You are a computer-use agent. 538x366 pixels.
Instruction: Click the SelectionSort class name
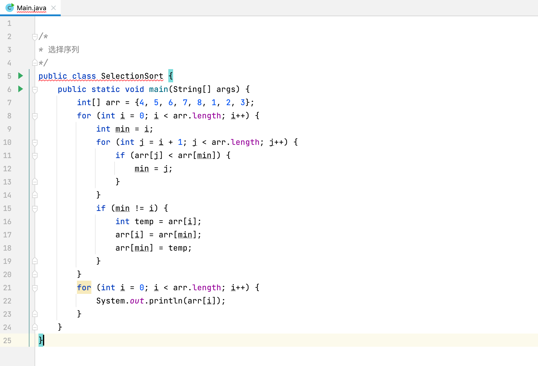point(132,76)
